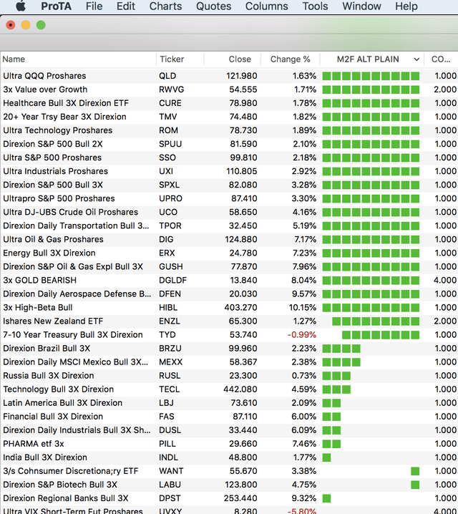Minimize the window with yellow button
The width and height of the screenshot is (458, 514).
(x=26, y=25)
